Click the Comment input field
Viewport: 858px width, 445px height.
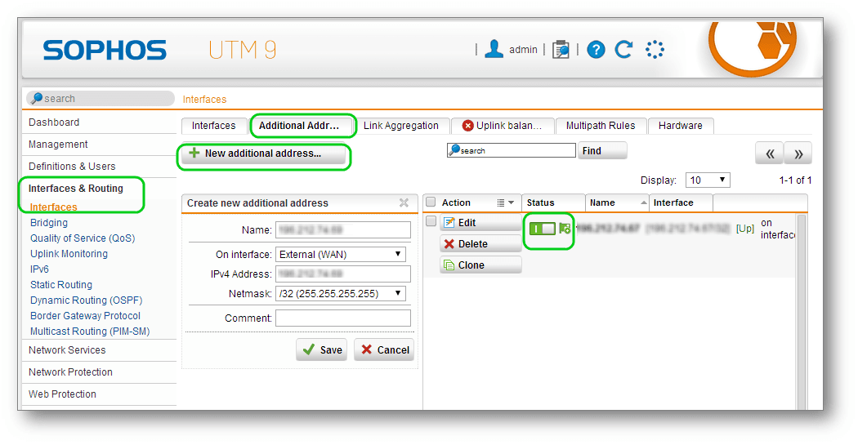pos(343,318)
